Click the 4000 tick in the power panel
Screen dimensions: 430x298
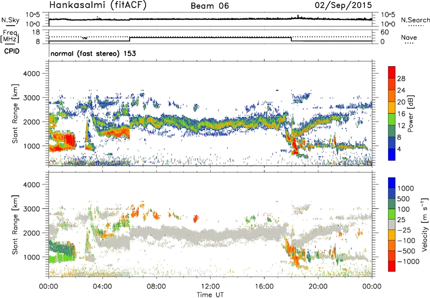coord(31,74)
